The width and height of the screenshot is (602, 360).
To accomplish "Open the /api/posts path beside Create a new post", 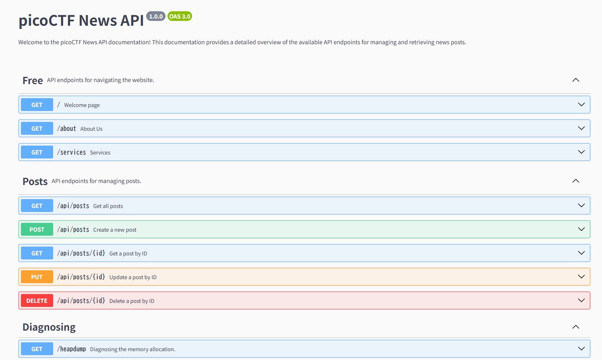I will (73, 230).
